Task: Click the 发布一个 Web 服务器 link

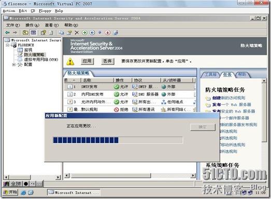Action: click(x=232, y=105)
